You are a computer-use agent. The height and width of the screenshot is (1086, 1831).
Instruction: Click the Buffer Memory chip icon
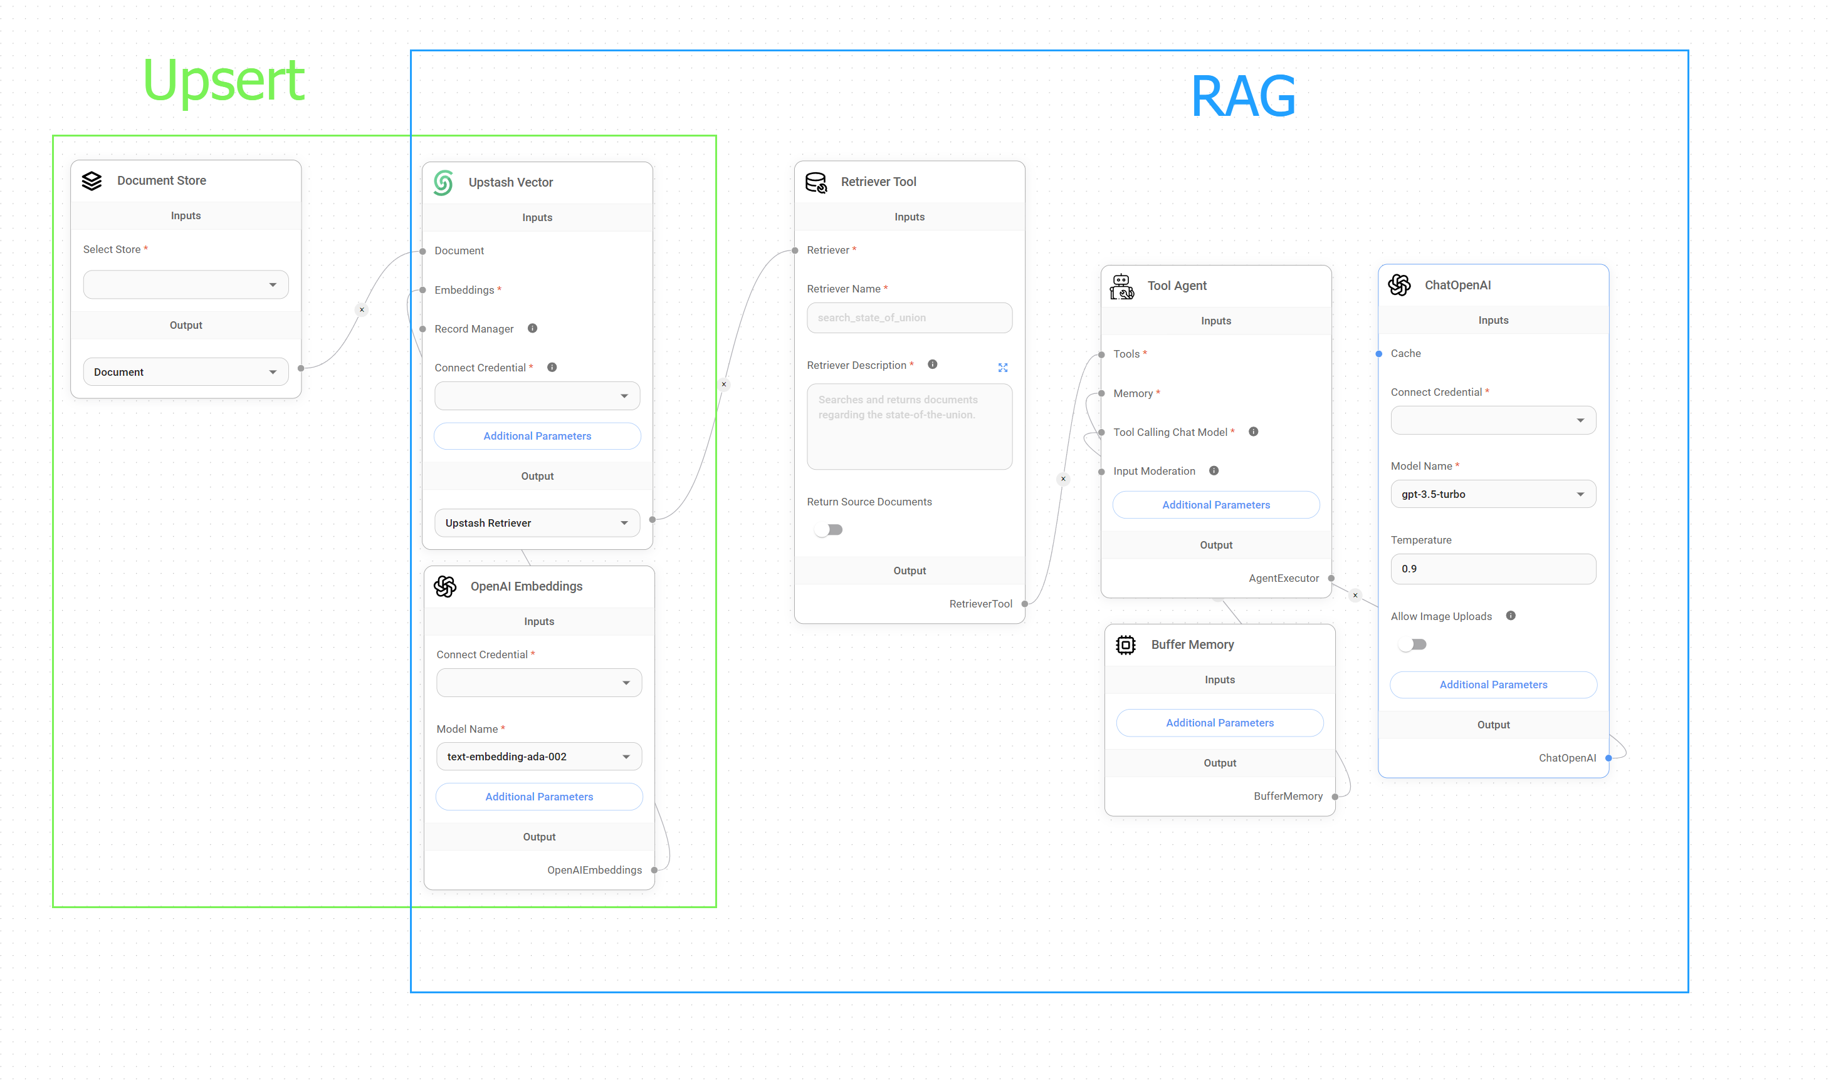[x=1125, y=644]
